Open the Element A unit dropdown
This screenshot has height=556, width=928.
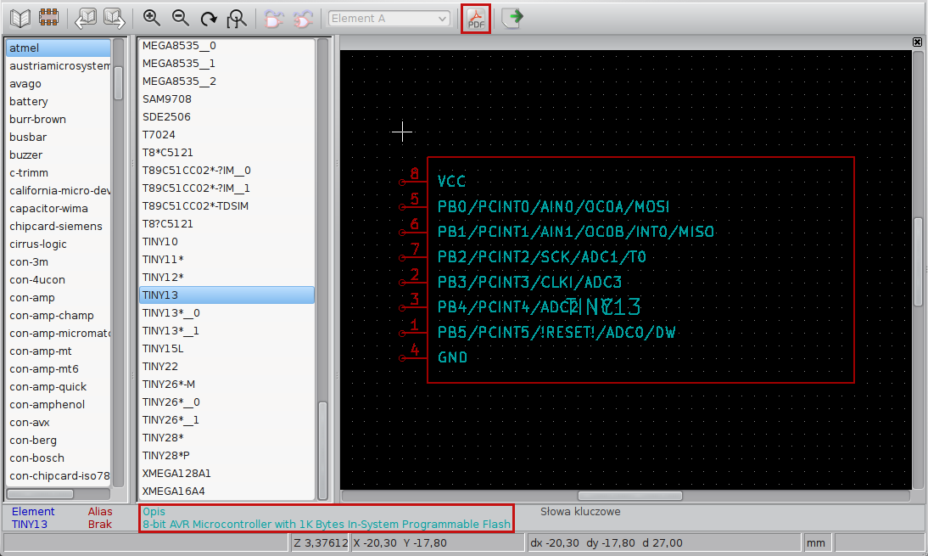tap(389, 19)
